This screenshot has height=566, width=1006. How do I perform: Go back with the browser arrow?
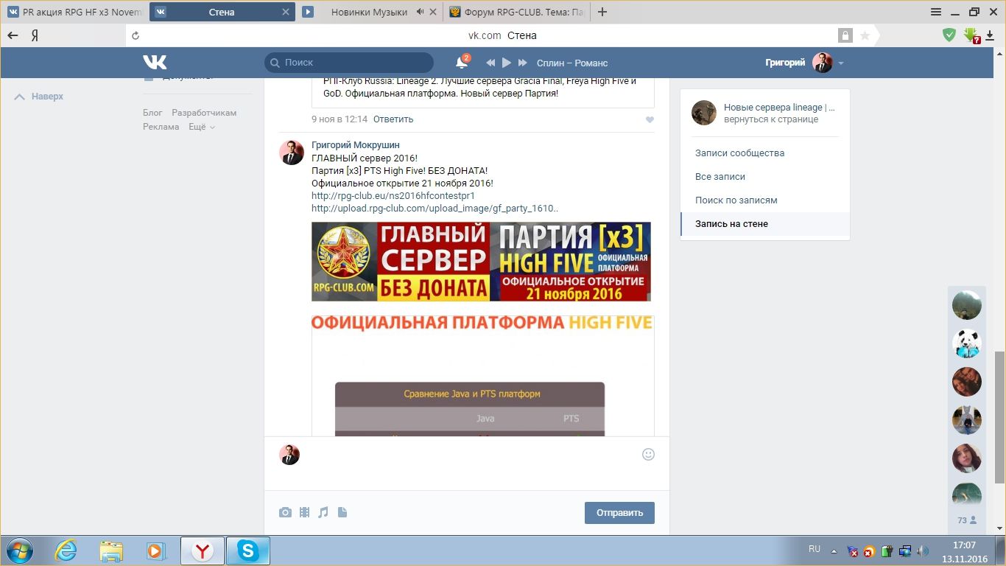point(13,35)
